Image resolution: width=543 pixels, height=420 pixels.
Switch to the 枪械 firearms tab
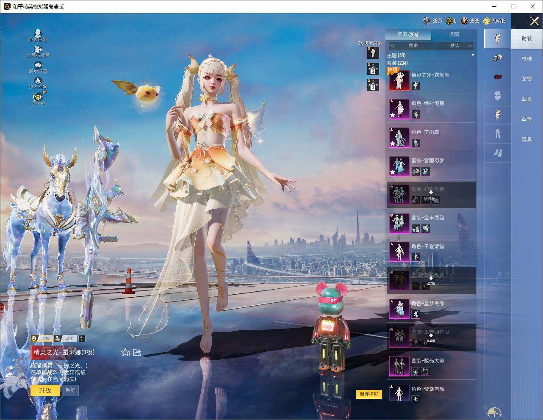click(x=527, y=59)
